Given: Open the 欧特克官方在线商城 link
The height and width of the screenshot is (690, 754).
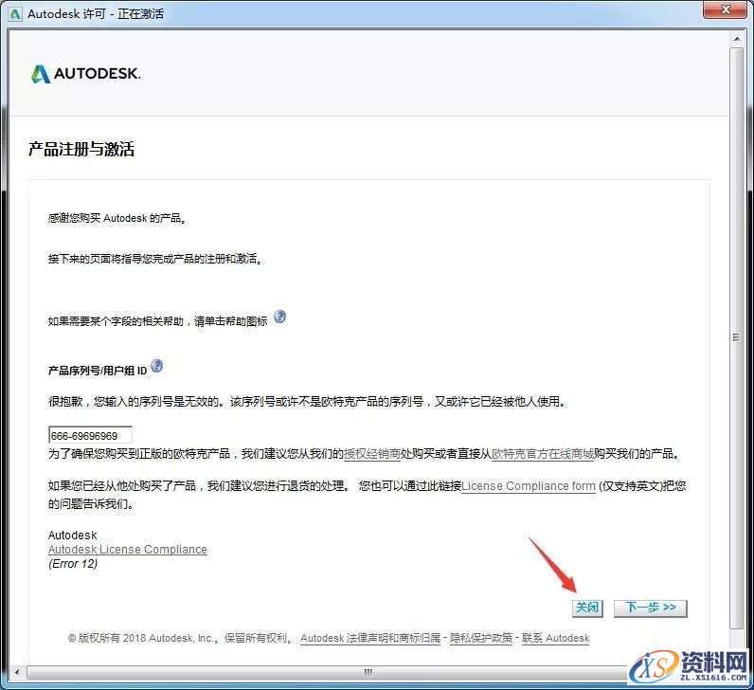Looking at the screenshot, I should click(x=543, y=454).
